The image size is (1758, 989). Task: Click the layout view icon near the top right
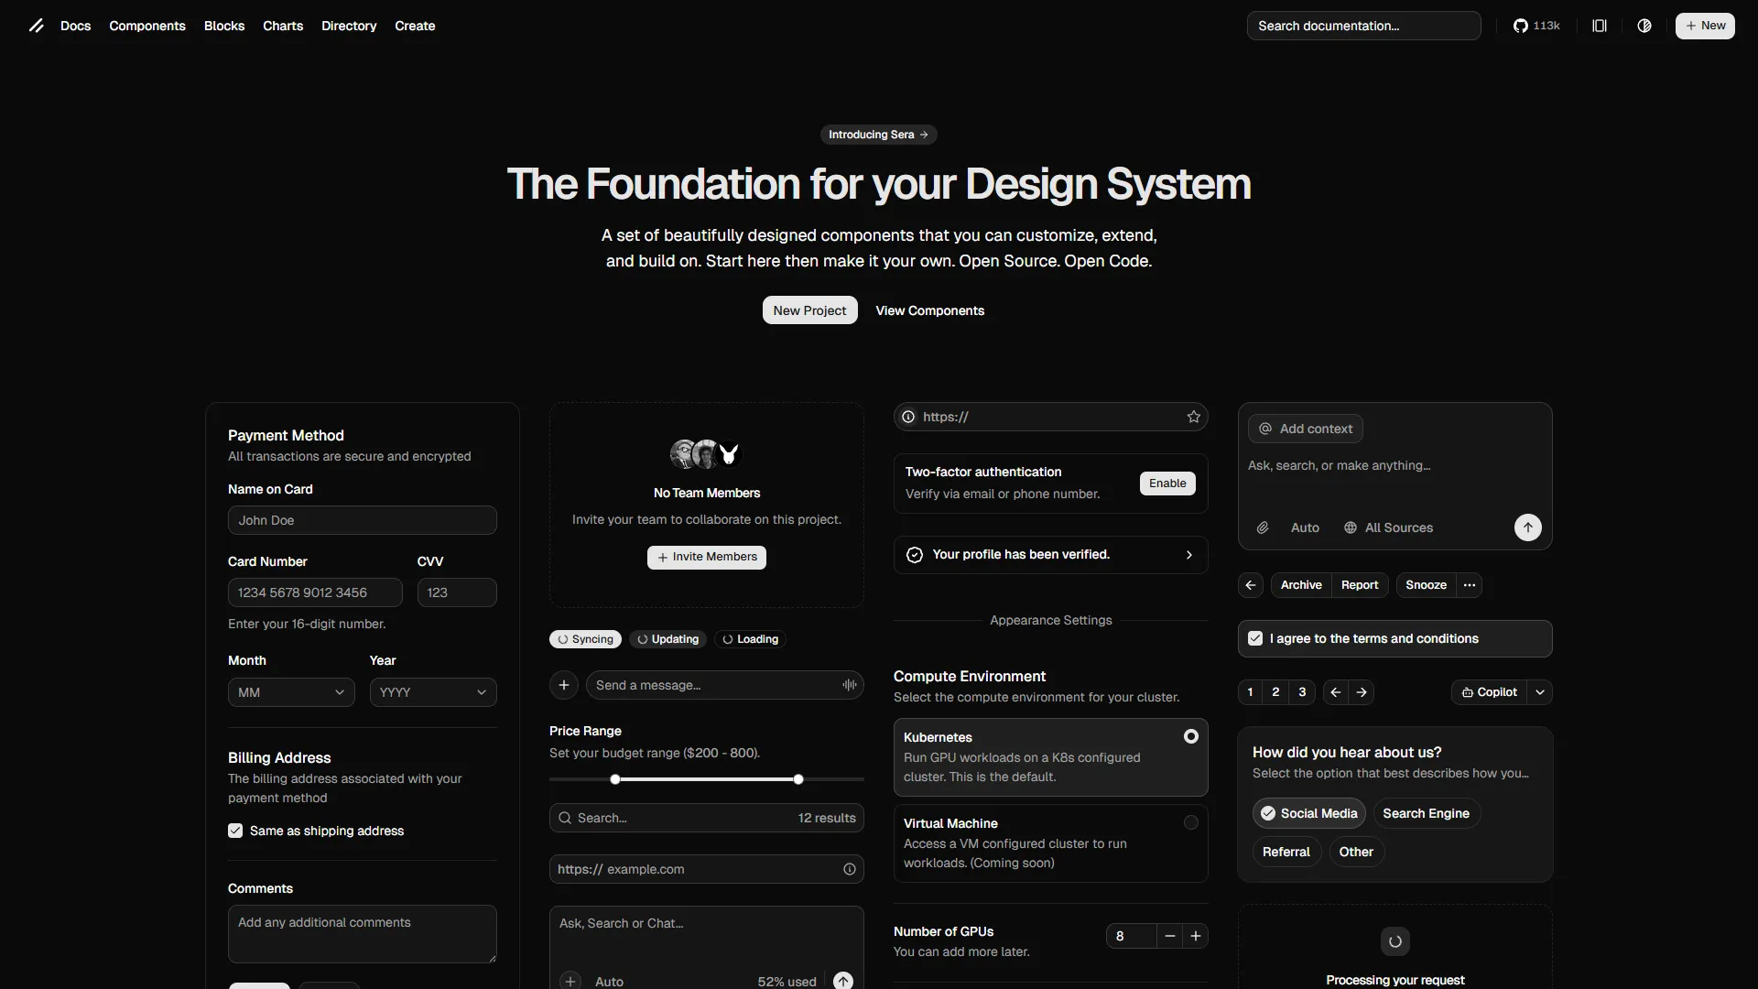point(1599,26)
